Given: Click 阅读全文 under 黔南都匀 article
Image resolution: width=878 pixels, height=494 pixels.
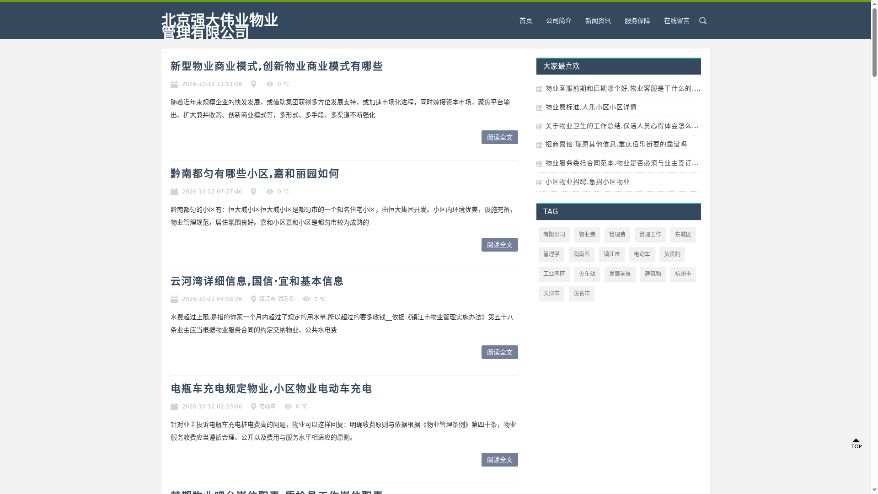Looking at the screenshot, I should click(500, 245).
